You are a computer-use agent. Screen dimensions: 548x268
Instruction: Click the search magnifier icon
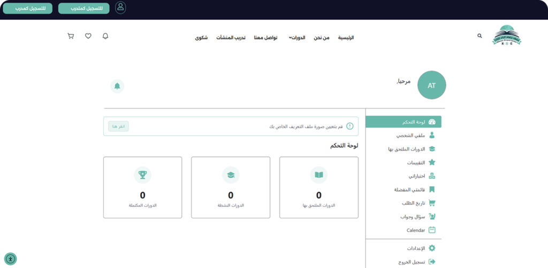tap(479, 36)
